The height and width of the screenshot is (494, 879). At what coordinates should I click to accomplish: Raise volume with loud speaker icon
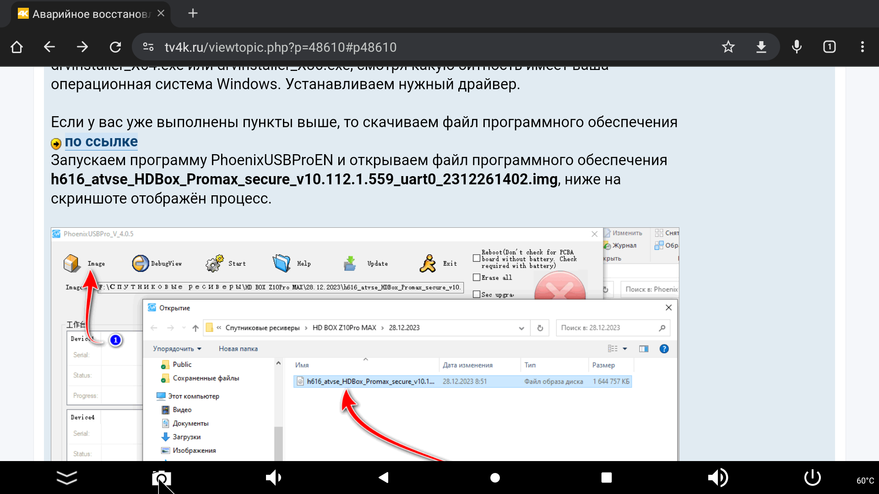click(718, 478)
